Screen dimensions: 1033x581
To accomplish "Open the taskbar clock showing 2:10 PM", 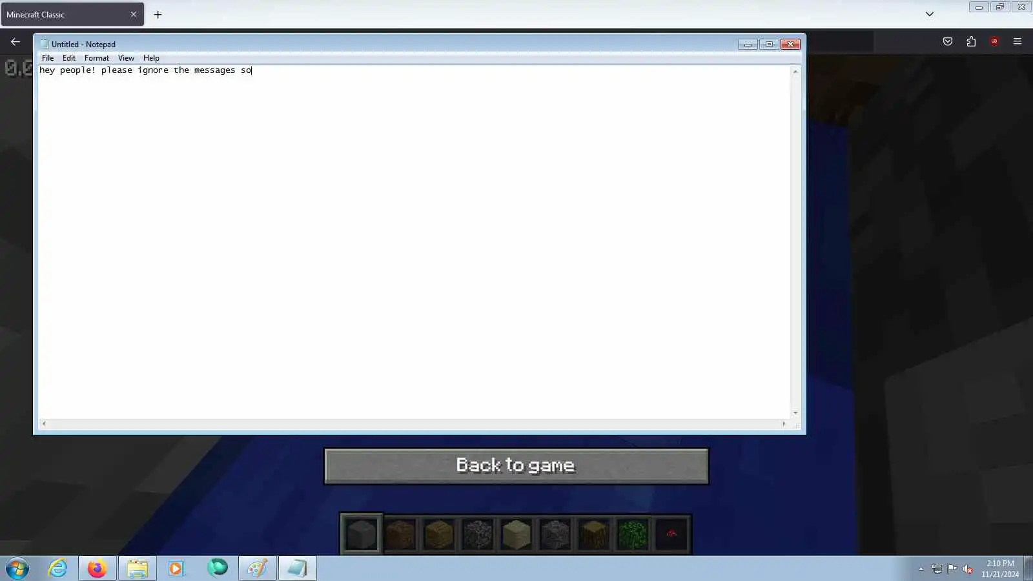I will (x=1000, y=569).
